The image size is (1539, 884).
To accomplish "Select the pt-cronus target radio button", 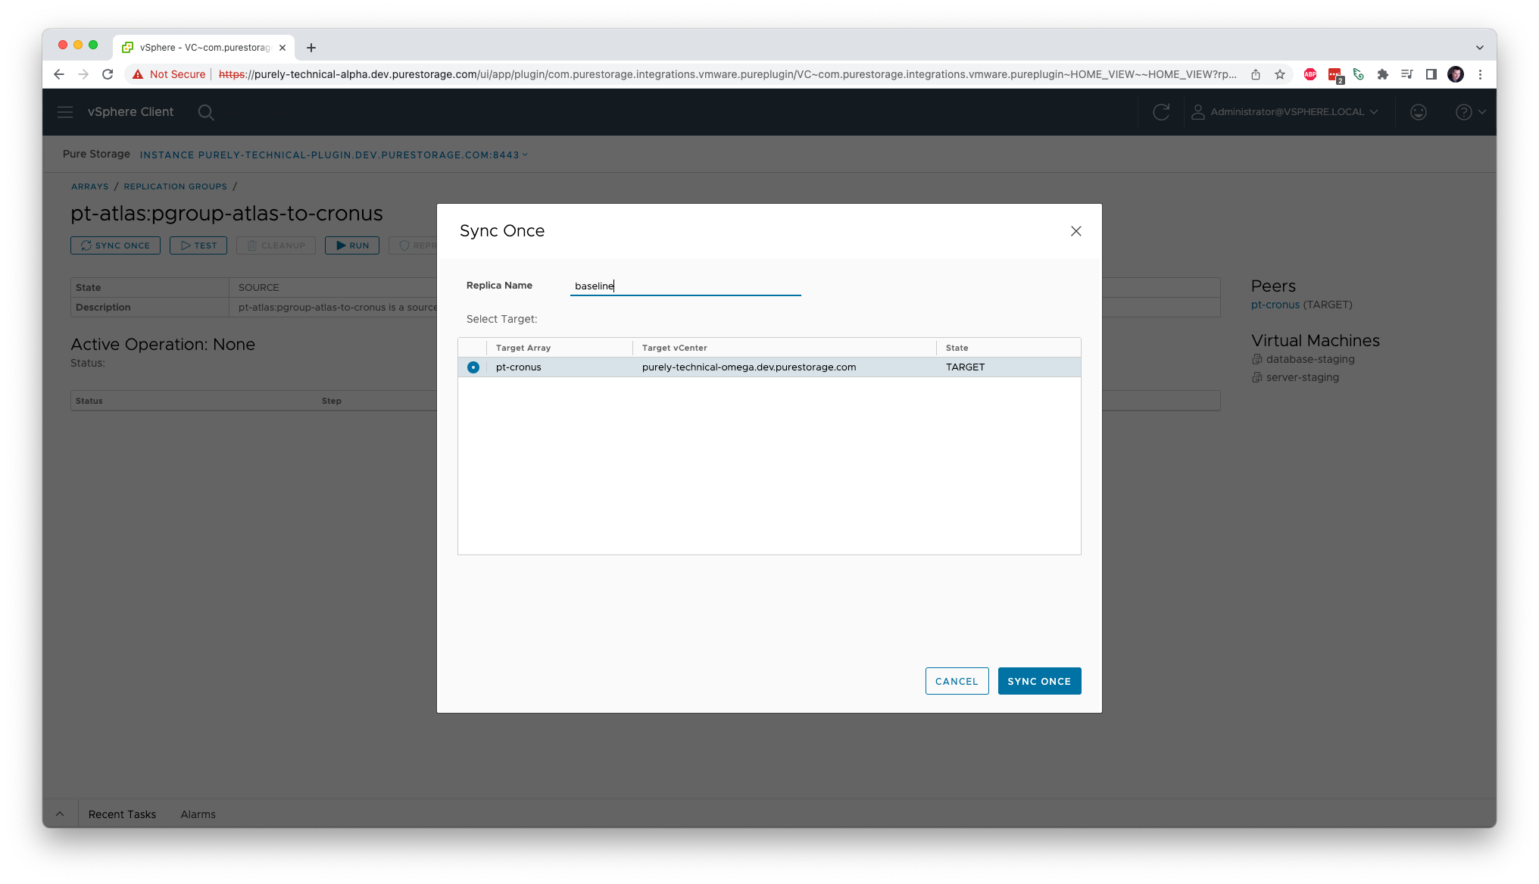I will coord(473,367).
